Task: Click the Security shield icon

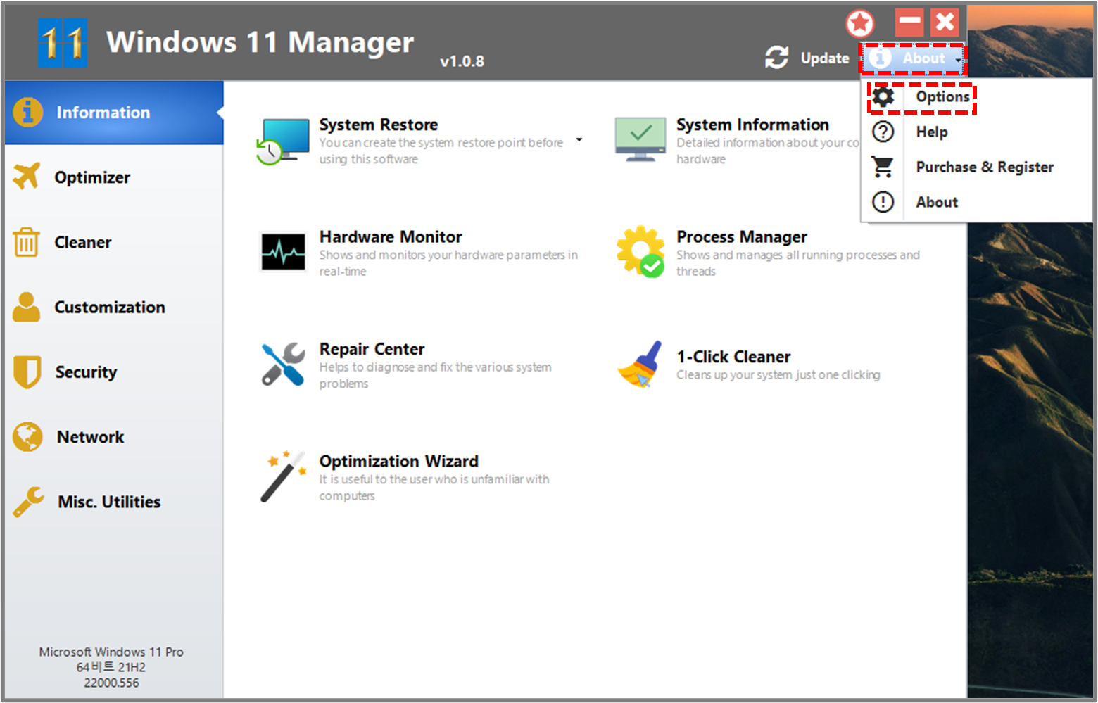Action: click(x=27, y=372)
